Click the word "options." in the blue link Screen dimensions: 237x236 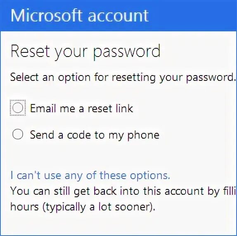(150, 176)
